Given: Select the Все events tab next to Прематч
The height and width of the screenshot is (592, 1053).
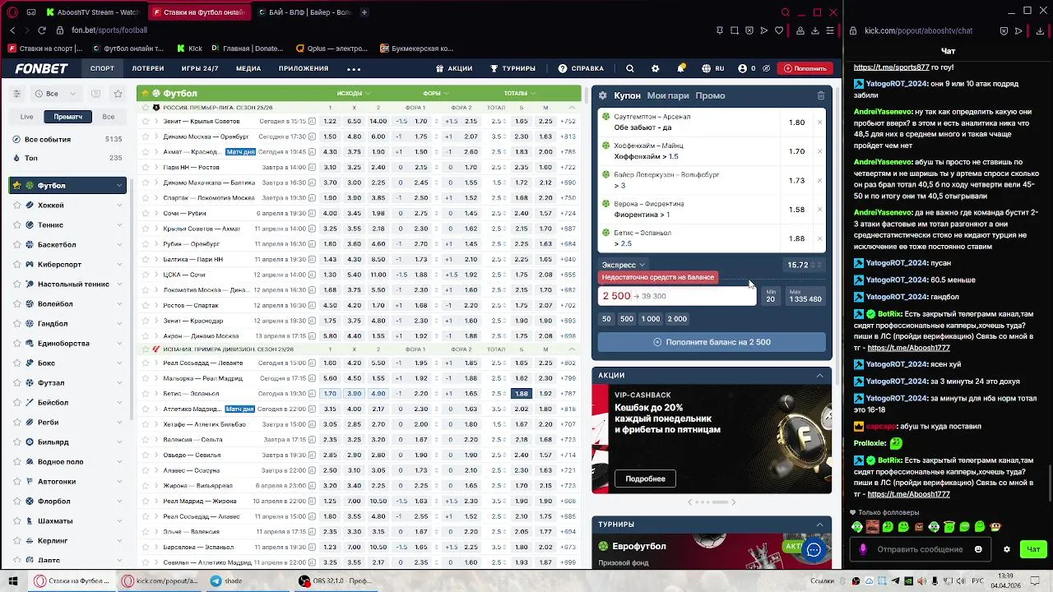Looking at the screenshot, I should 109,117.
